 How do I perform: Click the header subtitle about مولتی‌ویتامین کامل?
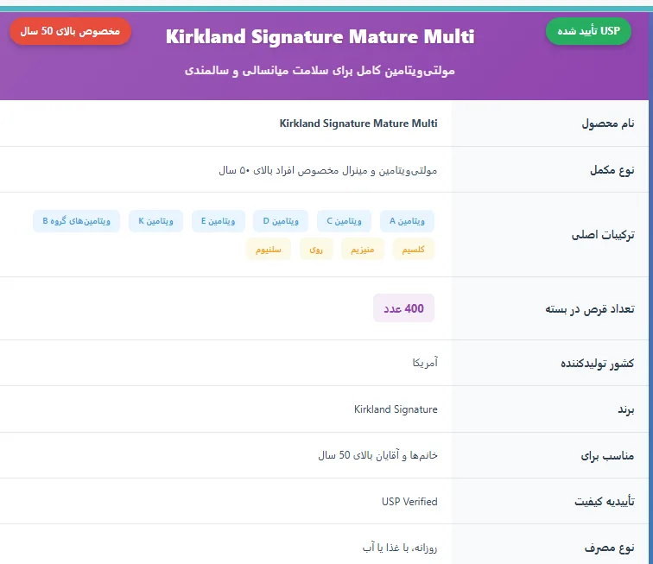[x=320, y=71]
